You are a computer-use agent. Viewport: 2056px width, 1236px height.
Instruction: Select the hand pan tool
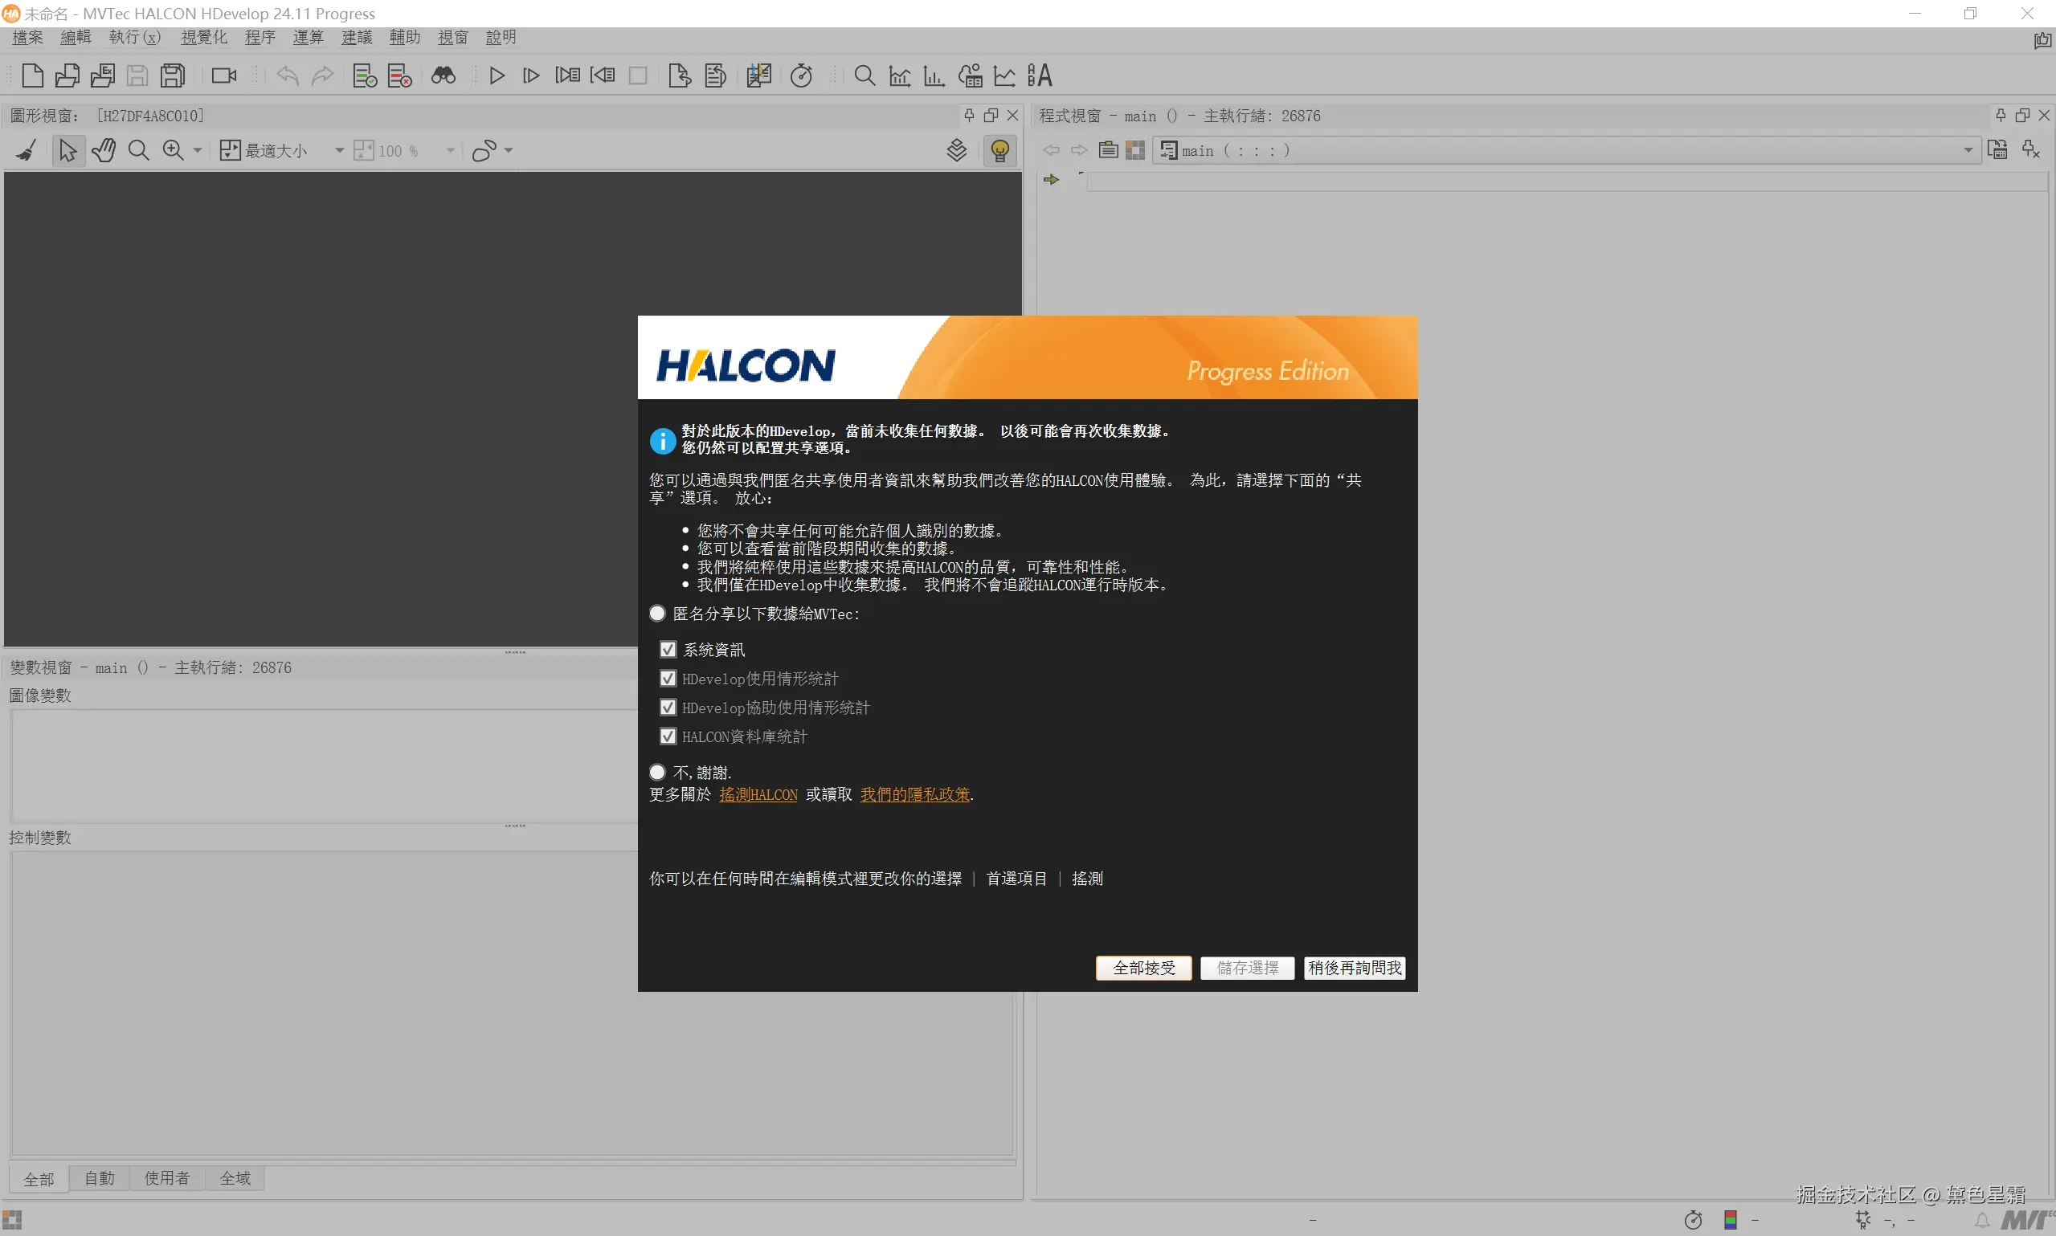tap(104, 151)
